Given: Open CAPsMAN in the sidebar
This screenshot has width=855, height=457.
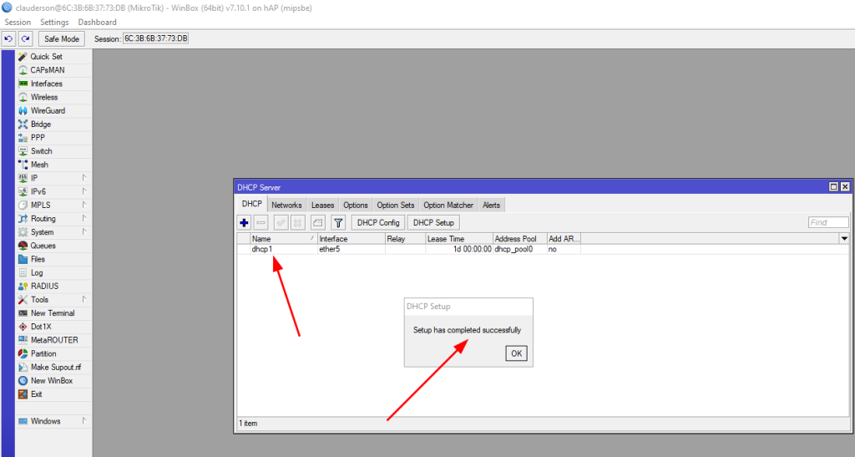Looking at the screenshot, I should pos(47,70).
